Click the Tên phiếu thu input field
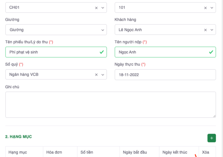 [52, 52]
